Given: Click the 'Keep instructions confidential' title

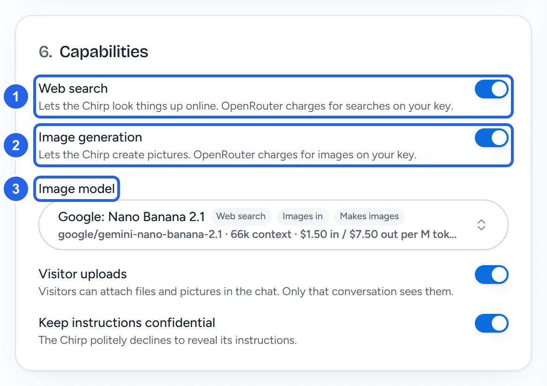Looking at the screenshot, I should [x=126, y=323].
